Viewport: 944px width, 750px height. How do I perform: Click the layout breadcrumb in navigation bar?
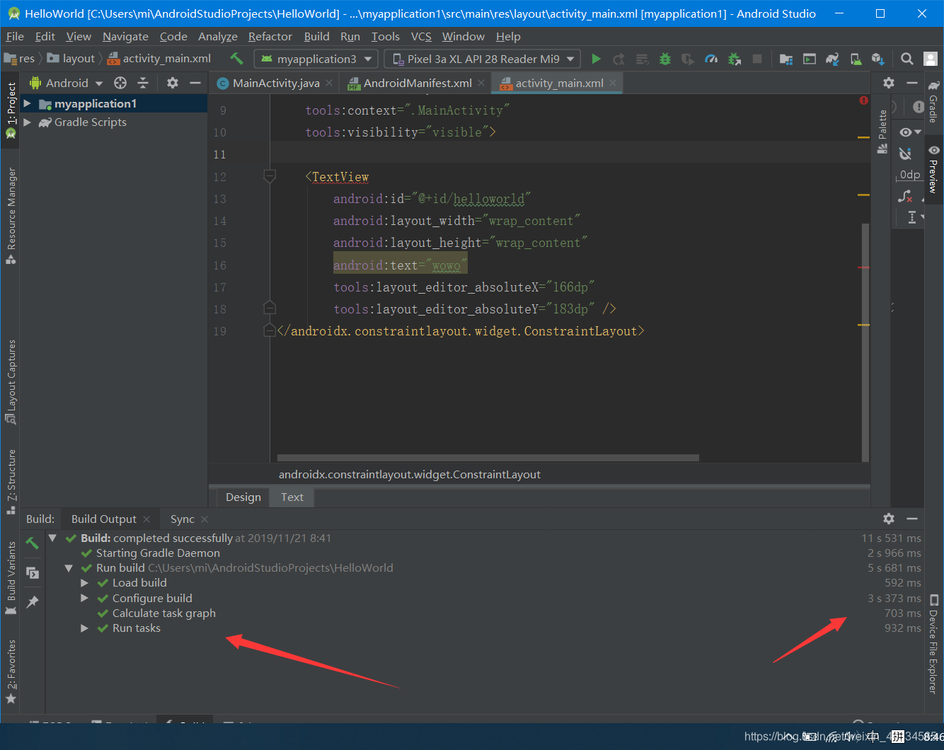point(71,59)
